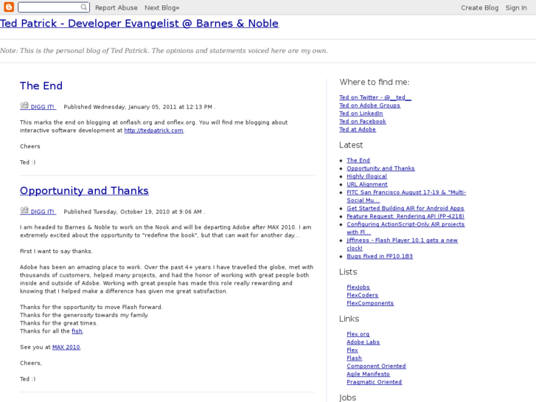Image resolution: width=536 pixels, height=402 pixels.
Task: Open FlexCoders list link
Action: point(362,295)
